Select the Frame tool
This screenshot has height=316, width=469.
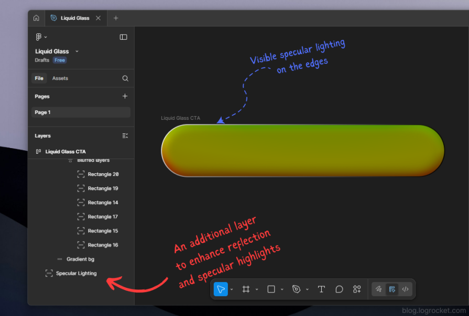point(245,289)
